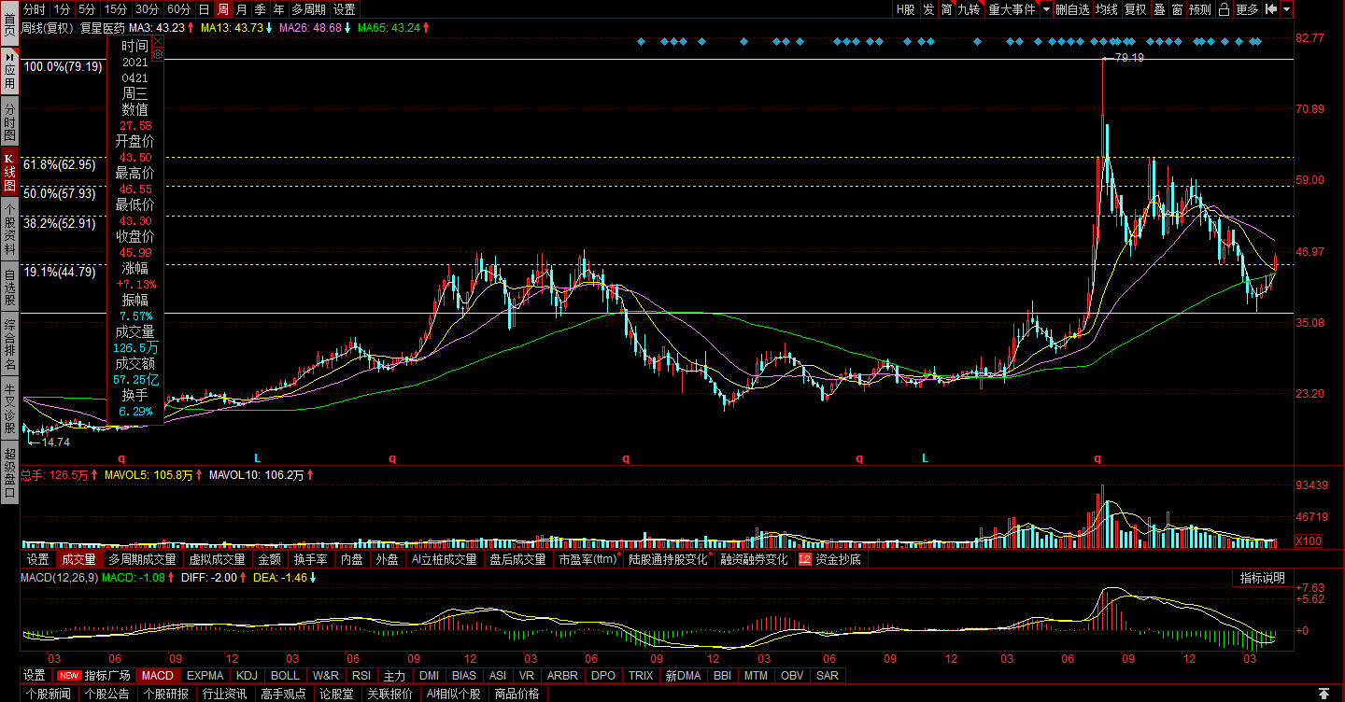
Task: Click the first red q marker on timeline
Action: (120, 458)
